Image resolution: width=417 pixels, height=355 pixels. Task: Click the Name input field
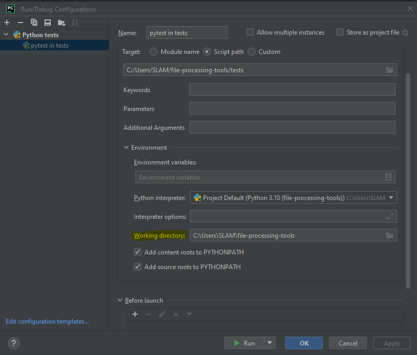187,32
